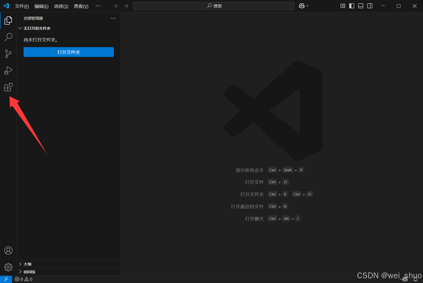Click the 打开文件夹 button

tap(69, 52)
